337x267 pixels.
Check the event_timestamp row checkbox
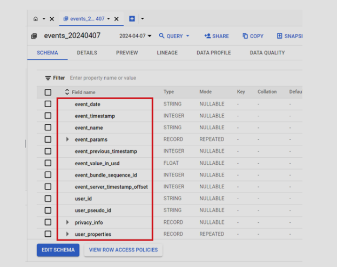48,116
